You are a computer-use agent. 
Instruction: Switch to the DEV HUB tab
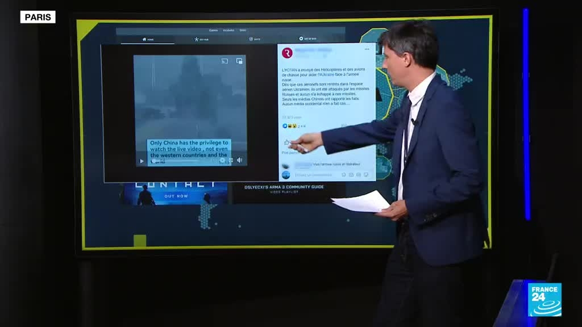point(201,39)
